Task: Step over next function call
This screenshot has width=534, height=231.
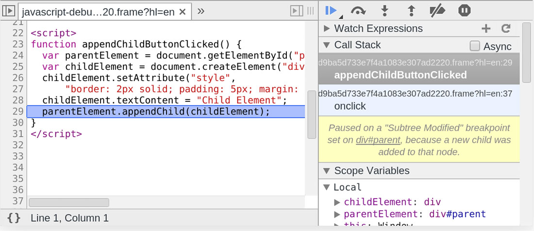Action: click(x=358, y=10)
